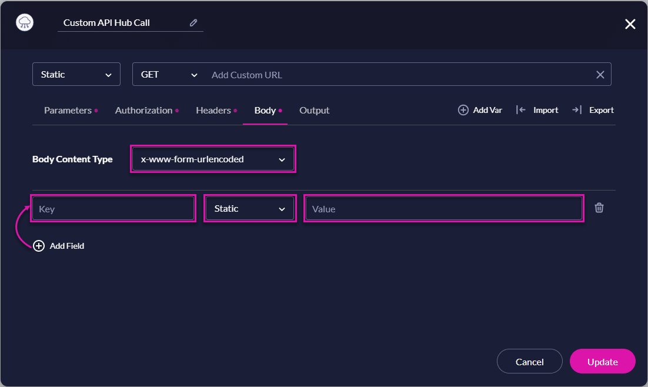Close the Custom API Hub Call dialog

tap(630, 24)
